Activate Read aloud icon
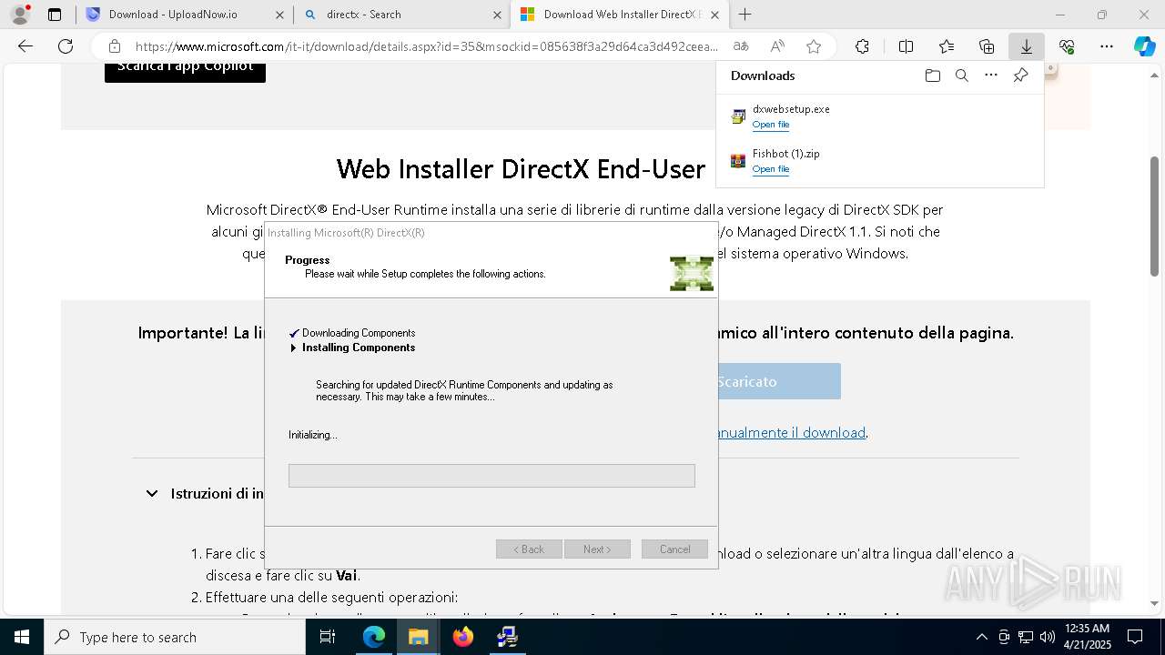This screenshot has width=1165, height=655. [777, 46]
